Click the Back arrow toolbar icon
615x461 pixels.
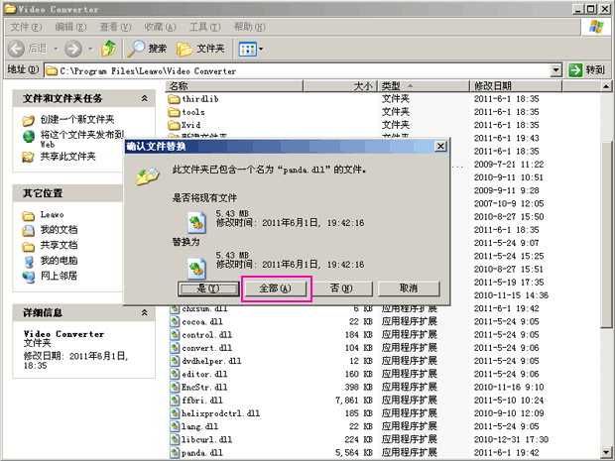point(16,49)
